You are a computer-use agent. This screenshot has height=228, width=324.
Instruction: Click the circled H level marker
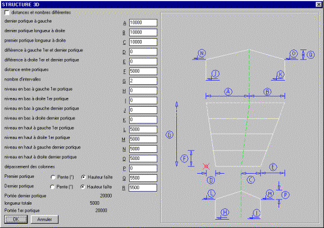click(x=225, y=212)
